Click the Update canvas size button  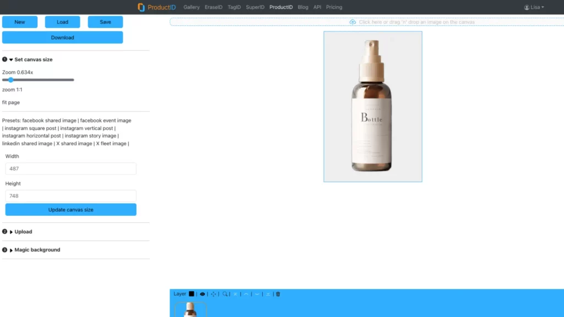tap(70, 209)
